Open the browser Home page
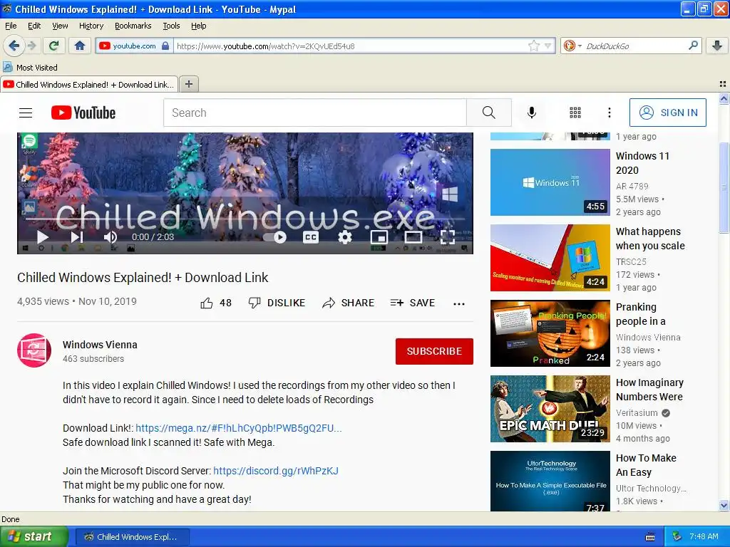This screenshot has width=730, height=547. tap(80, 46)
